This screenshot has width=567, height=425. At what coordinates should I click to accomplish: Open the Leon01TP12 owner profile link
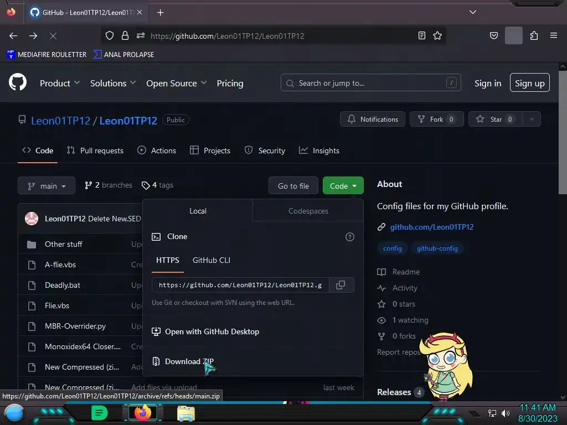pyautogui.click(x=60, y=121)
